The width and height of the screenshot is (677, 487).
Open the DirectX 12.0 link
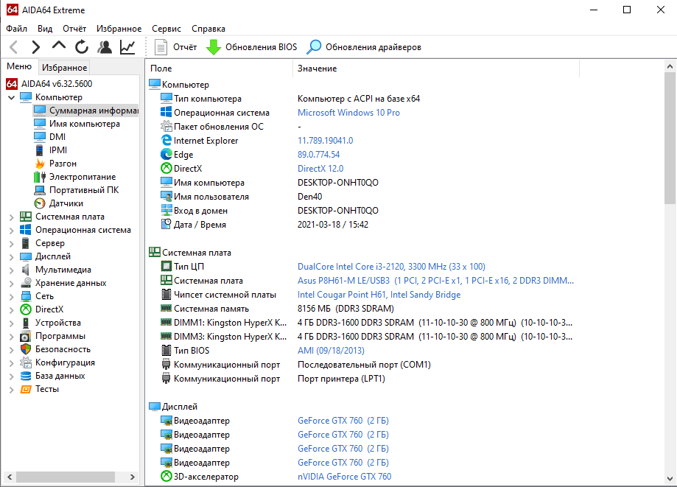[x=320, y=169]
